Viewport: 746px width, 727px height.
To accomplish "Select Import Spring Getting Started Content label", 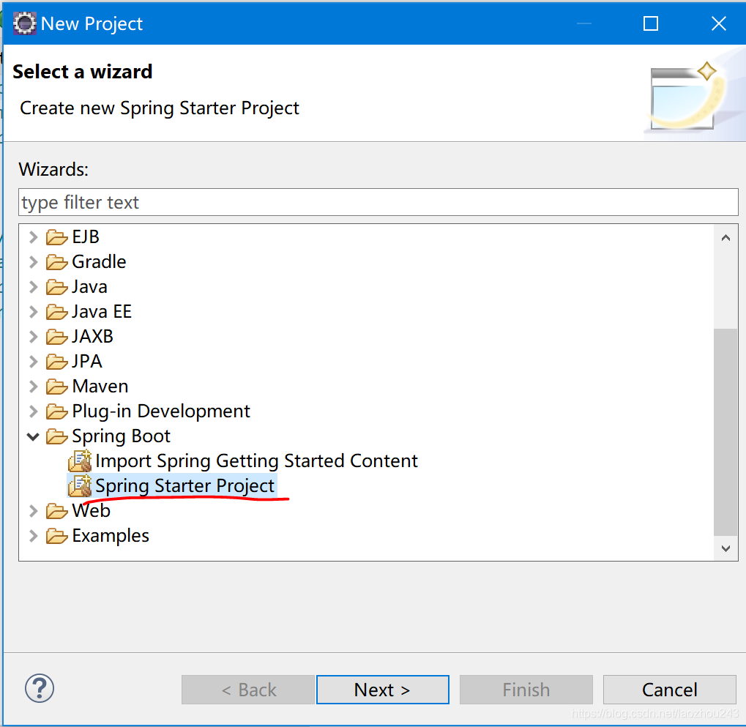I will 256,461.
